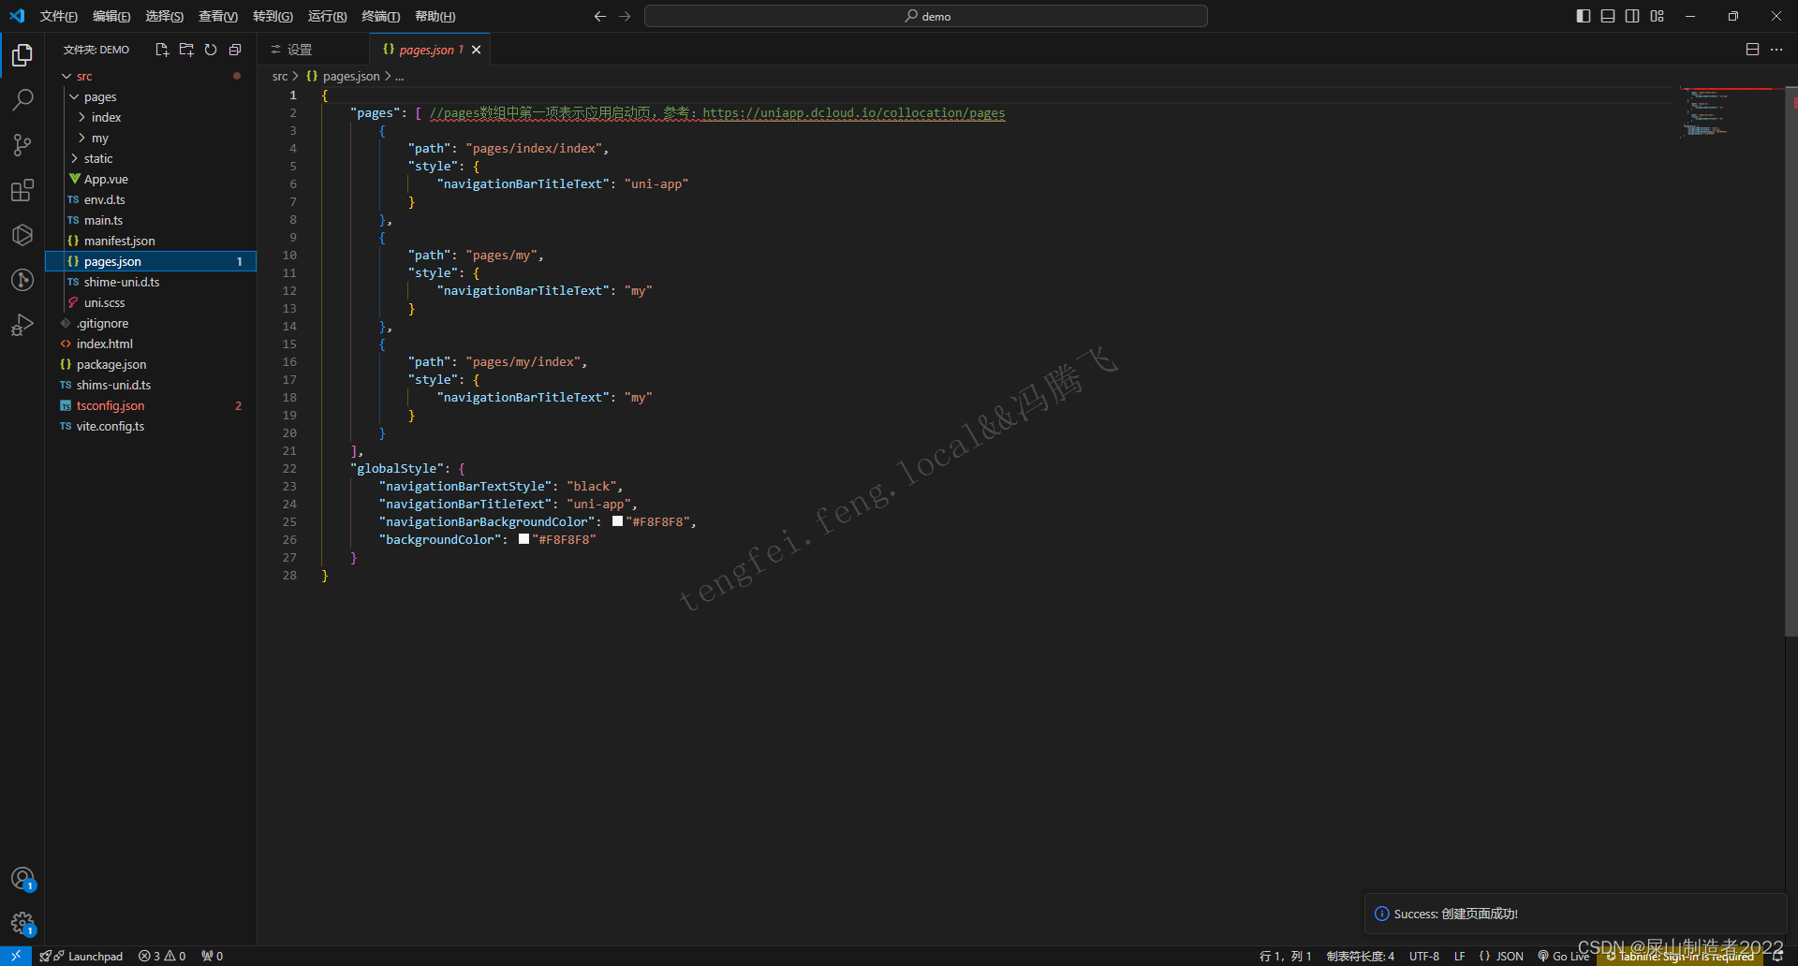Image resolution: width=1798 pixels, height=966 pixels.
Task: Change UTF-8 encoding in status bar
Action: tap(1424, 956)
